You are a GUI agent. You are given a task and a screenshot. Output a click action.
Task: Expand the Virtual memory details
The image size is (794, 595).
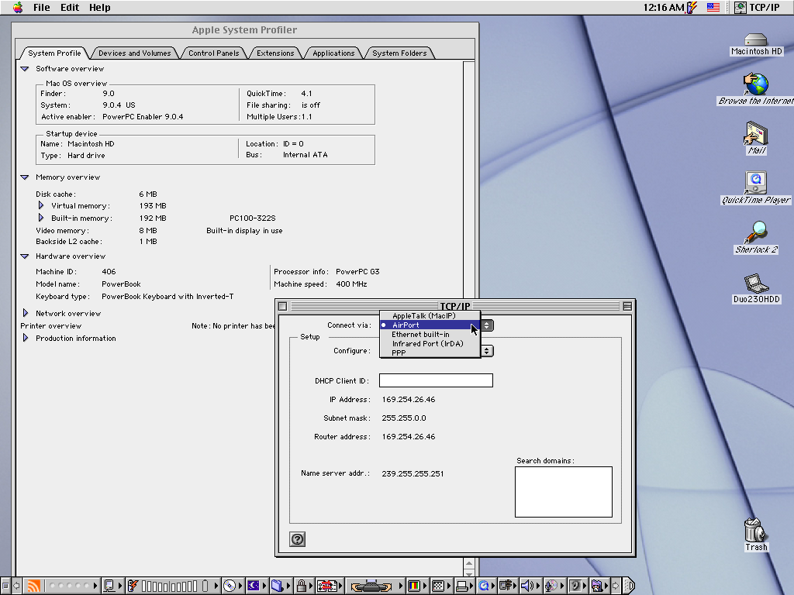pyautogui.click(x=41, y=205)
